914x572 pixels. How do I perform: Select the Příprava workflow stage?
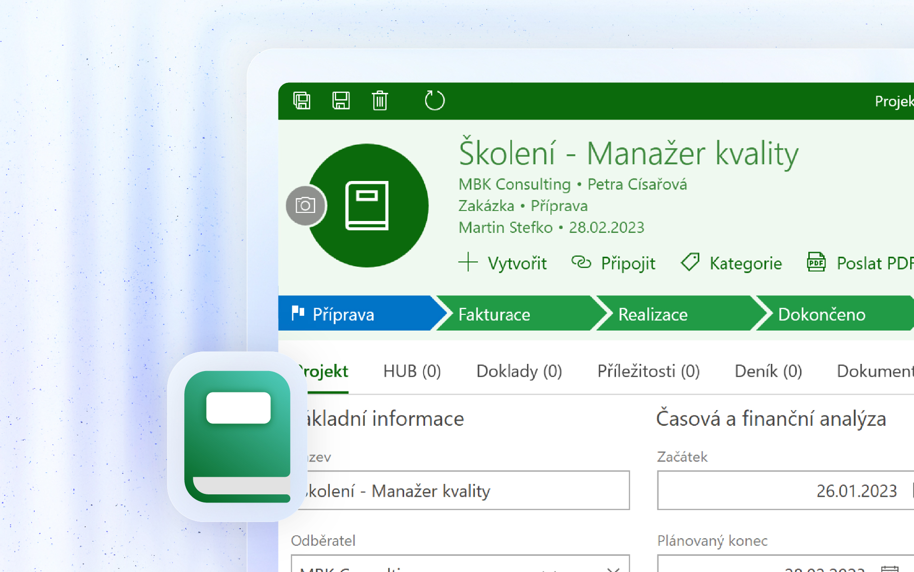click(362, 313)
